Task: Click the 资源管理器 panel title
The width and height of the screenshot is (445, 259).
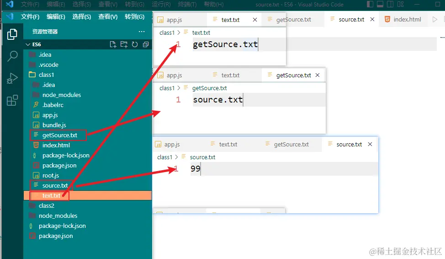Action: click(x=45, y=32)
